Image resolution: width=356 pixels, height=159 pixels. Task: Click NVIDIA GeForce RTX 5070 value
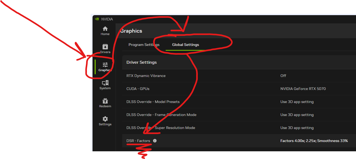[303, 89]
